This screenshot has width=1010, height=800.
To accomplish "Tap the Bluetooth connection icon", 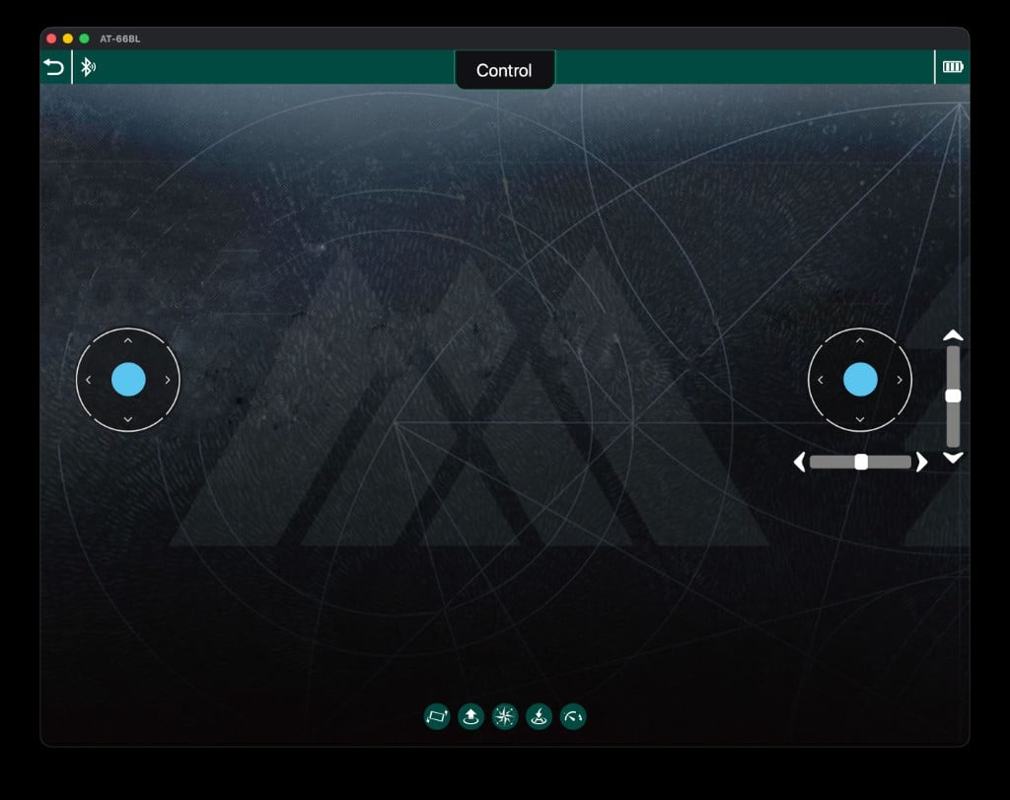I will point(88,66).
